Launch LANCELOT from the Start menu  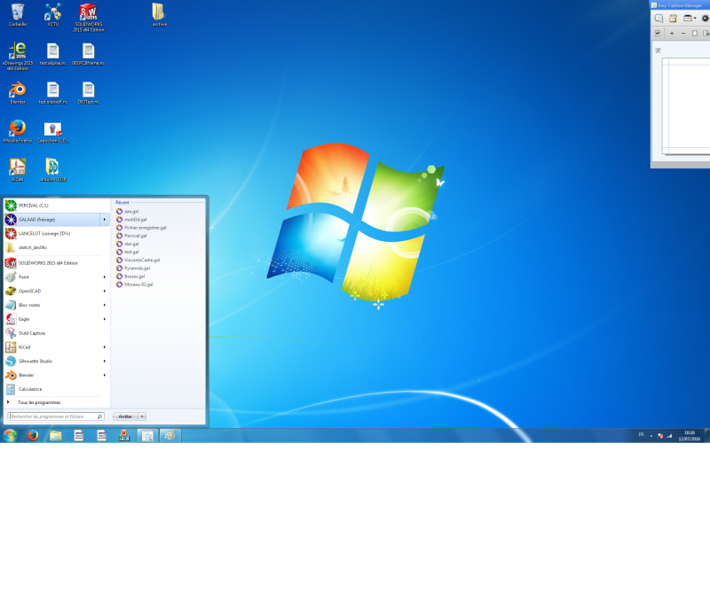coord(44,233)
